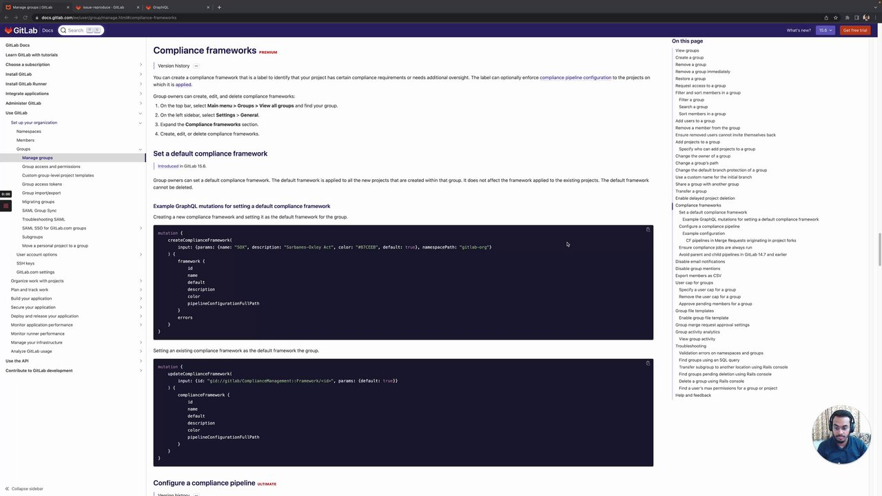Click the red stop recording button

tap(6, 205)
